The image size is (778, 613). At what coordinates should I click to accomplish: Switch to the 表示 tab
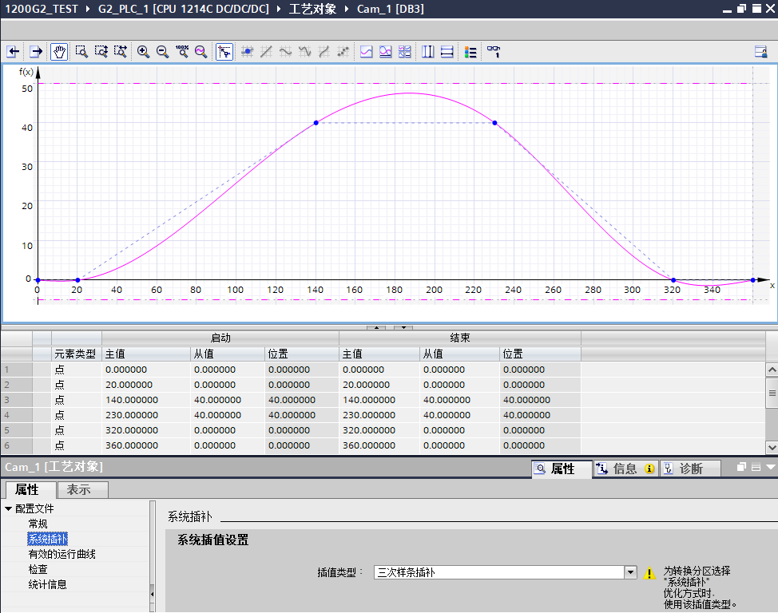tap(78, 489)
